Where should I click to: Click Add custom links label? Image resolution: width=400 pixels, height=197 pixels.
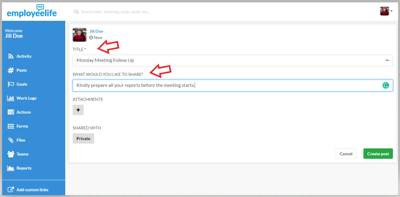[32, 190]
